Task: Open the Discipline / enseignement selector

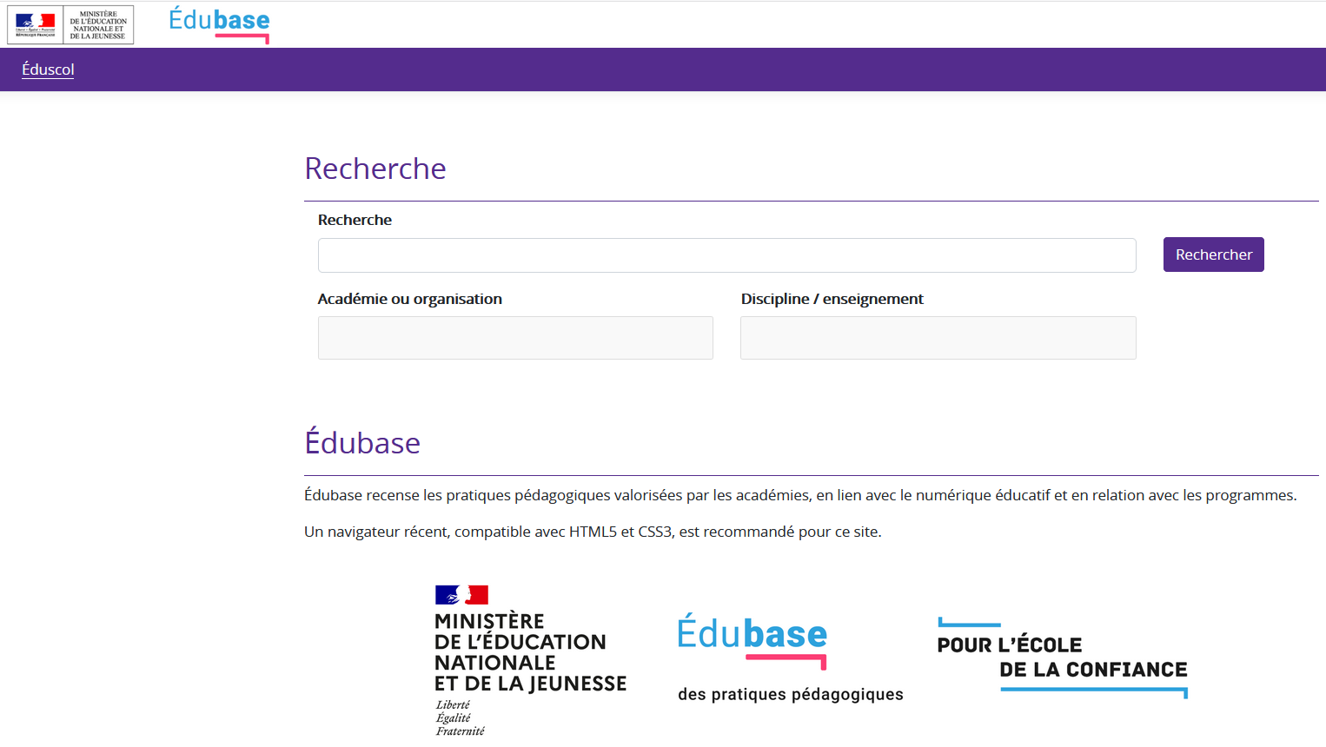Action: coord(938,338)
